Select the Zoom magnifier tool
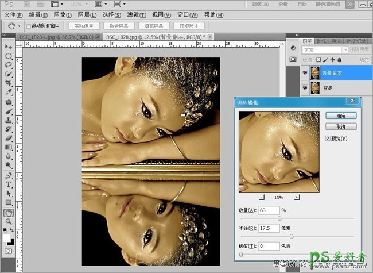 pos(9,222)
